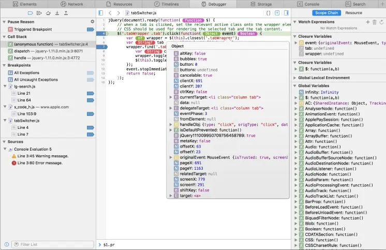The height and width of the screenshot is (250, 386).
Task: Switch to the Timelines tab
Action: click(166, 4)
